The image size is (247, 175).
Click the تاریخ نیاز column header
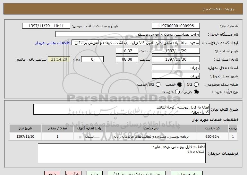[25, 128]
